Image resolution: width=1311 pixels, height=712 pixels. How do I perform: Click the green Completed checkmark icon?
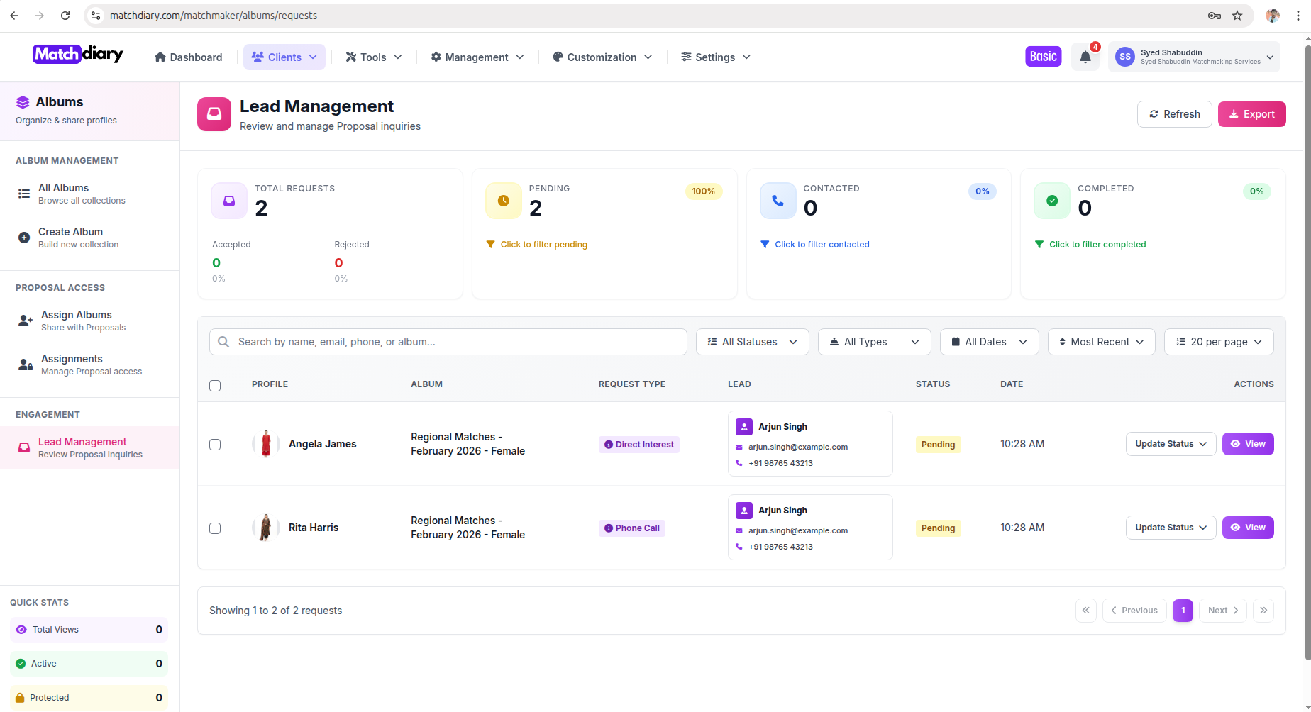point(1052,201)
